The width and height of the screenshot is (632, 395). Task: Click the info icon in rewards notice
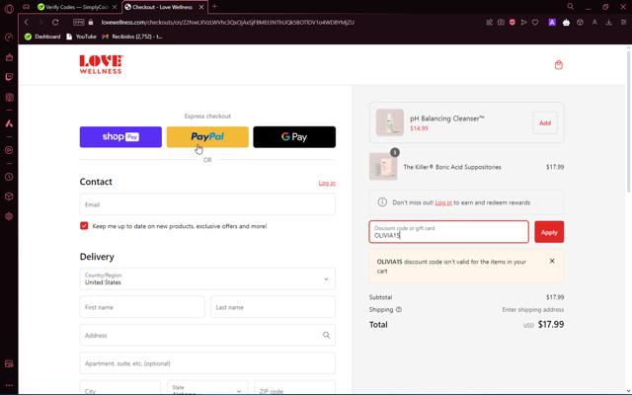382,202
